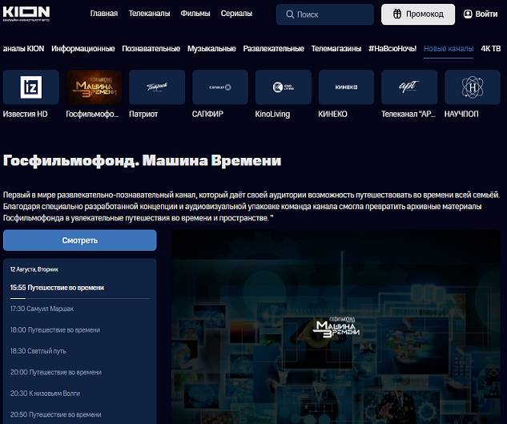Open the KinoLiving channel tile
507x424 pixels.
(284, 87)
